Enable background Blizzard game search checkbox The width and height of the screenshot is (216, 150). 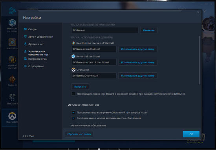coord(73,94)
